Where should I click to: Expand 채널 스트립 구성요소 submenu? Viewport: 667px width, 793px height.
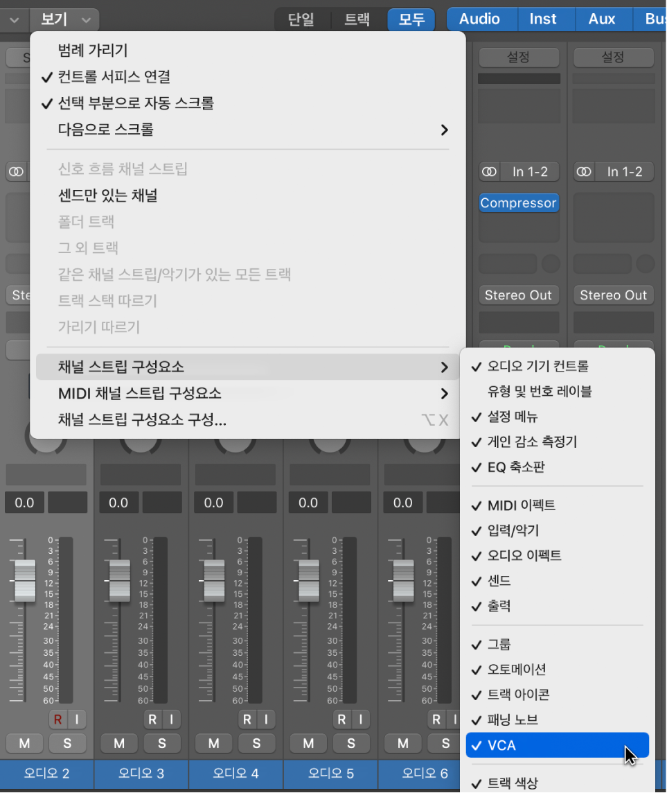tap(247, 367)
